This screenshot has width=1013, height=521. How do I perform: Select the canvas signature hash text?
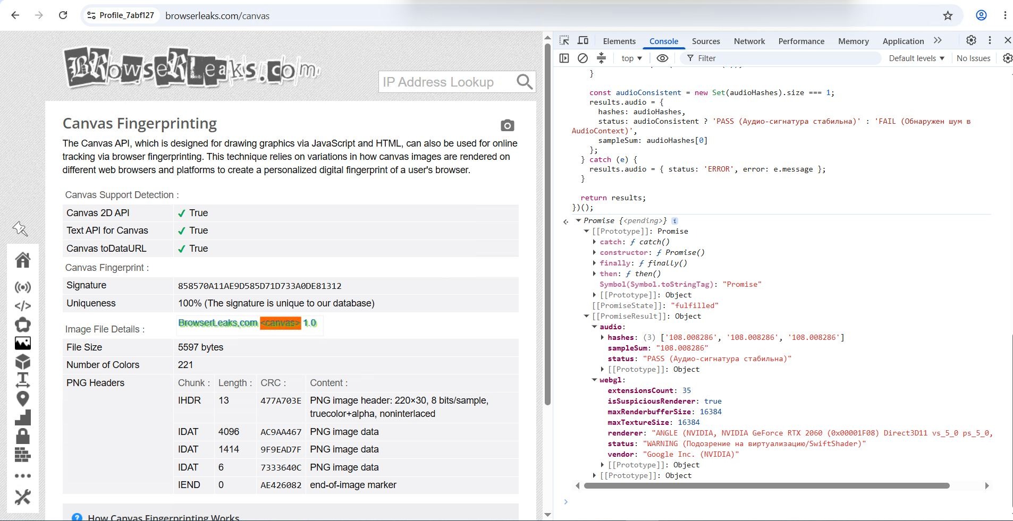(259, 286)
